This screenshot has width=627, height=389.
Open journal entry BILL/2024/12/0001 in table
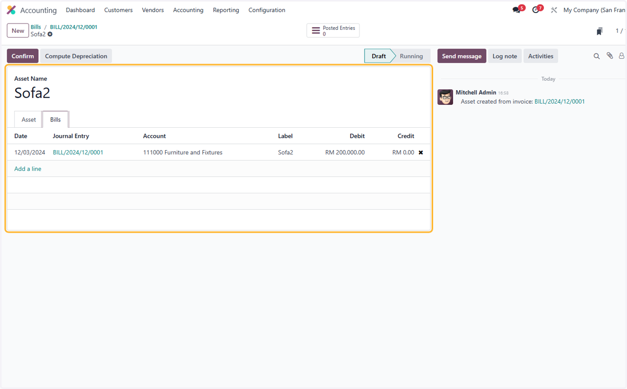(x=78, y=153)
